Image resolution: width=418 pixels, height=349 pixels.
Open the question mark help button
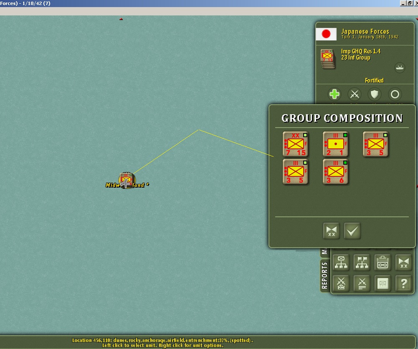404,284
